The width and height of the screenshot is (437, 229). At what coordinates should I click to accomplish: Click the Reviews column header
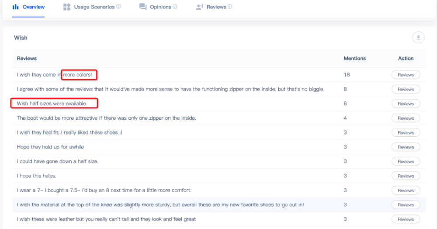click(x=27, y=58)
